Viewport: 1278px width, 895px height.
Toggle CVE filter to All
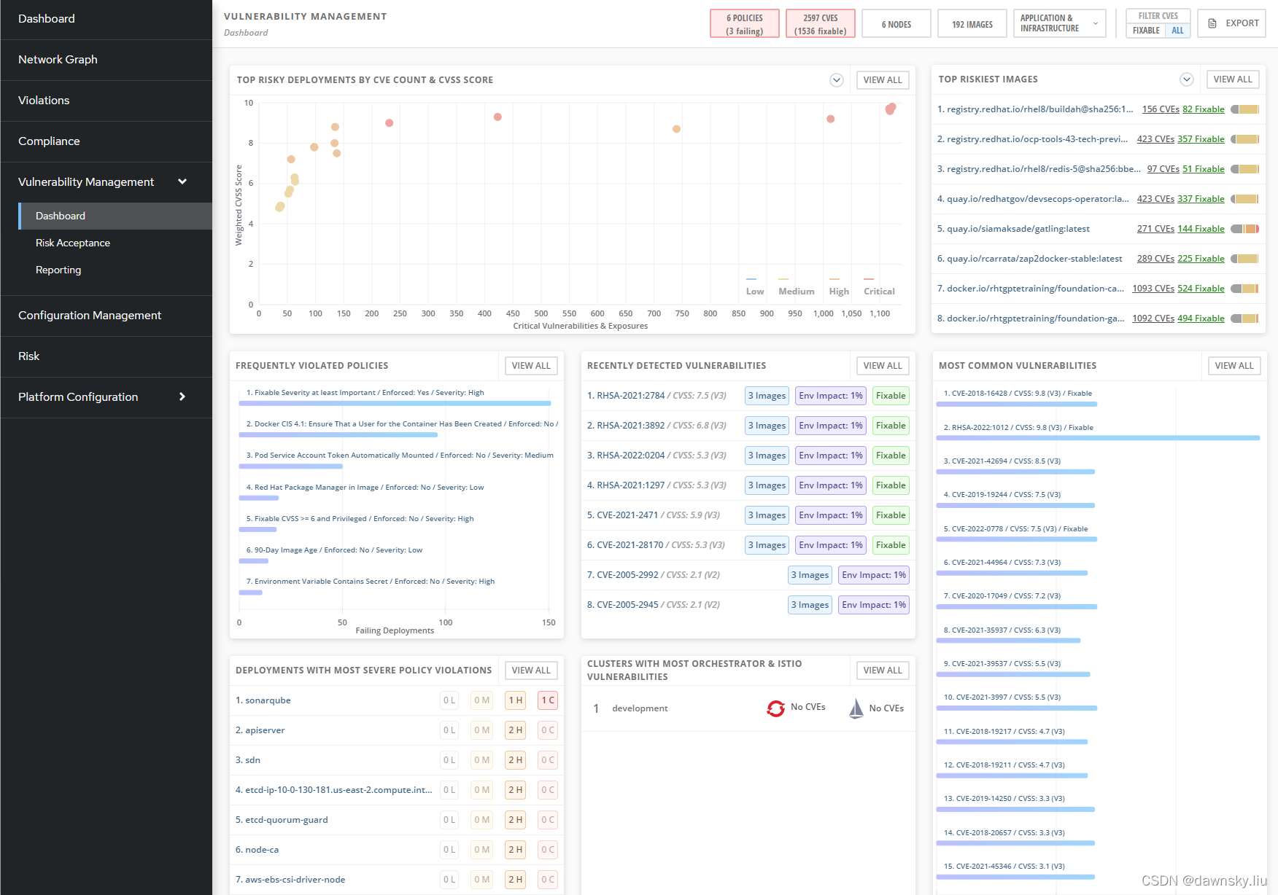coord(1177,31)
